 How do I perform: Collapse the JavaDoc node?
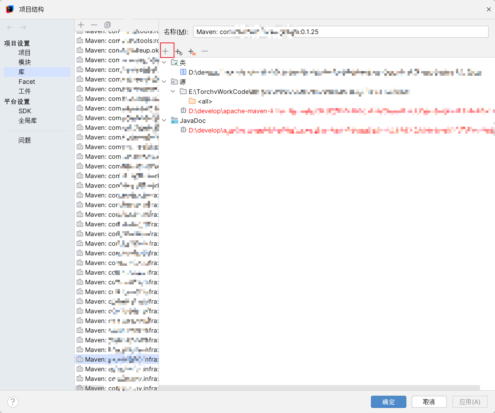164,121
